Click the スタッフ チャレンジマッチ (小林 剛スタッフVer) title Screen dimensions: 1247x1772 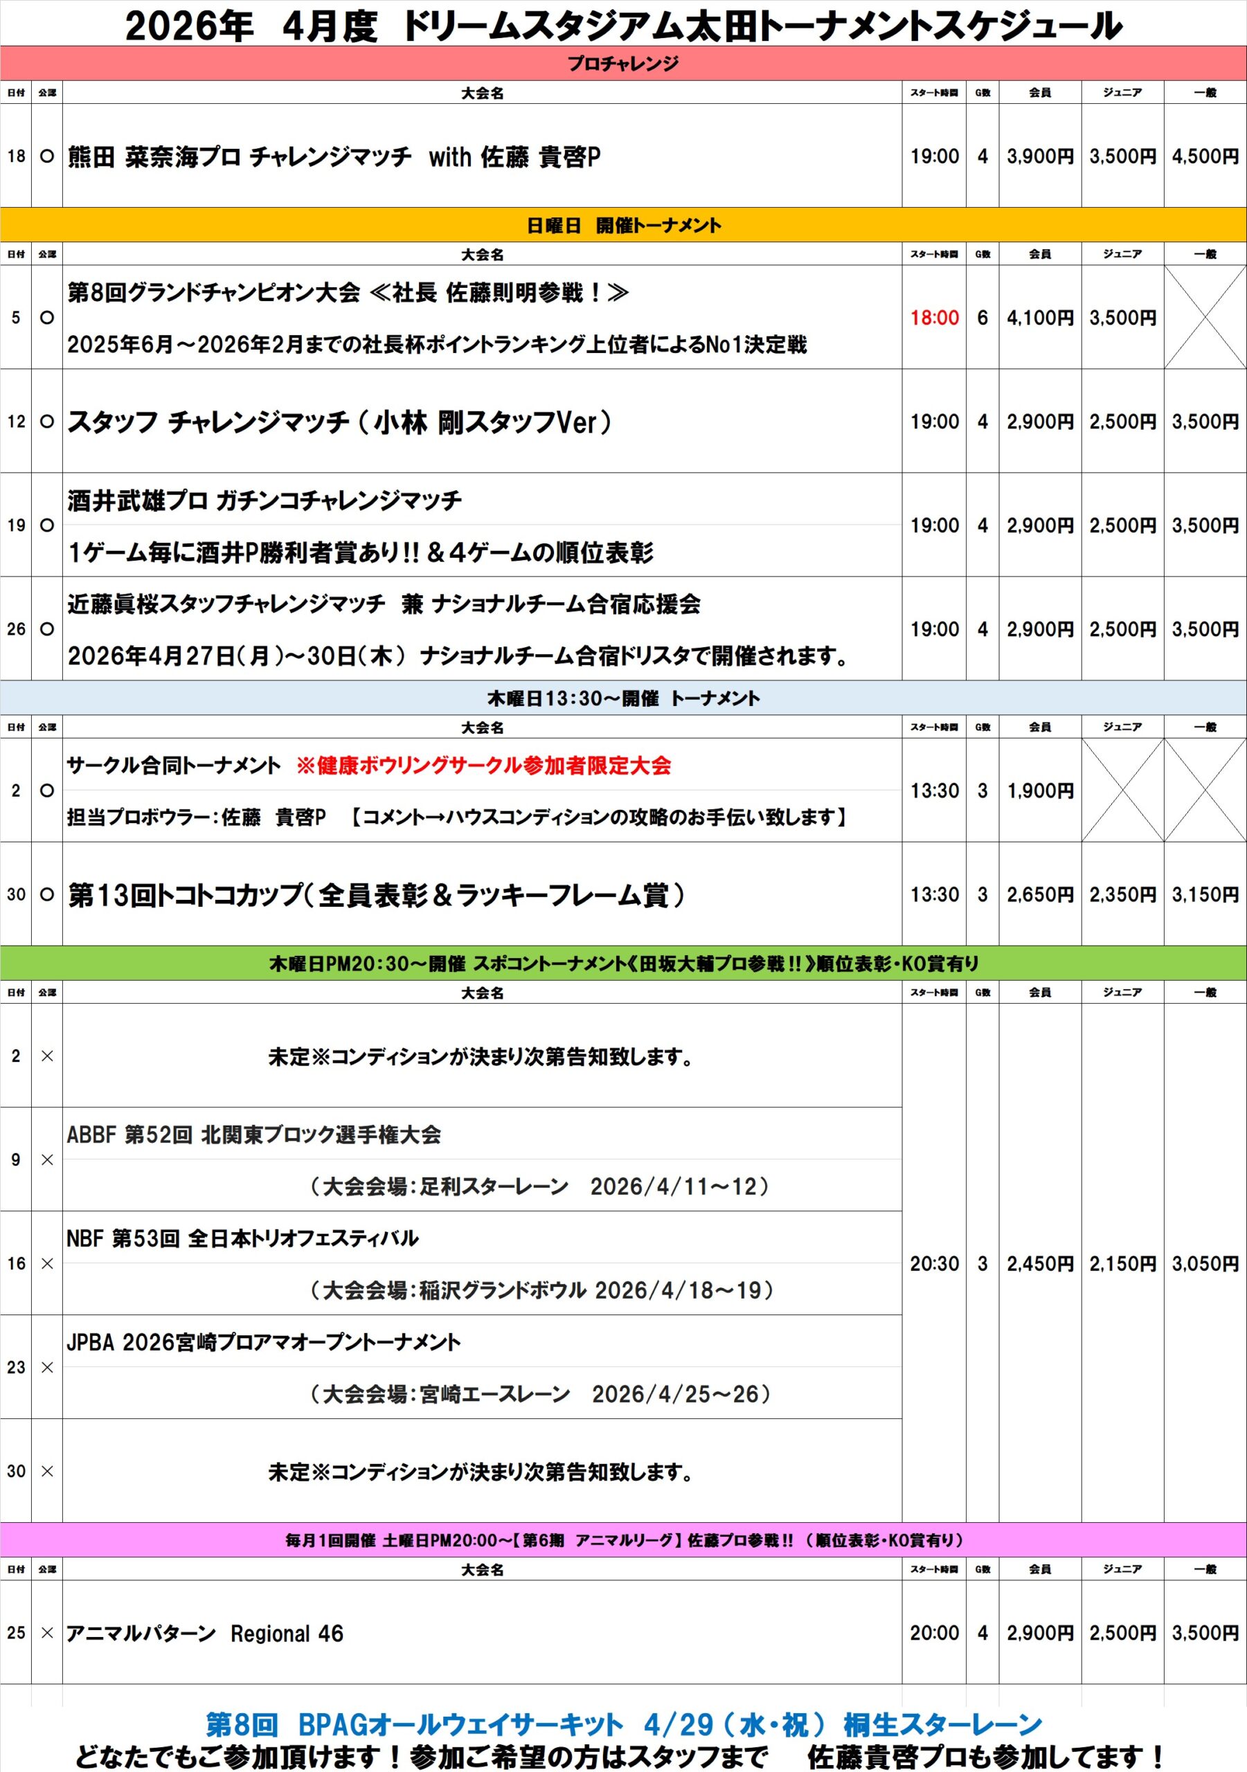point(340,422)
